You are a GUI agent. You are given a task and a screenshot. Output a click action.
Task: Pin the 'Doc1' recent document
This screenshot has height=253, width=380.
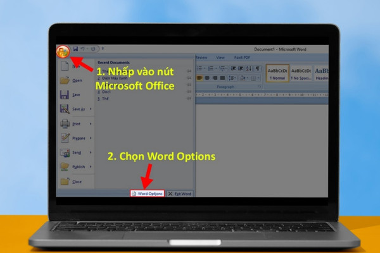[x=189, y=92]
